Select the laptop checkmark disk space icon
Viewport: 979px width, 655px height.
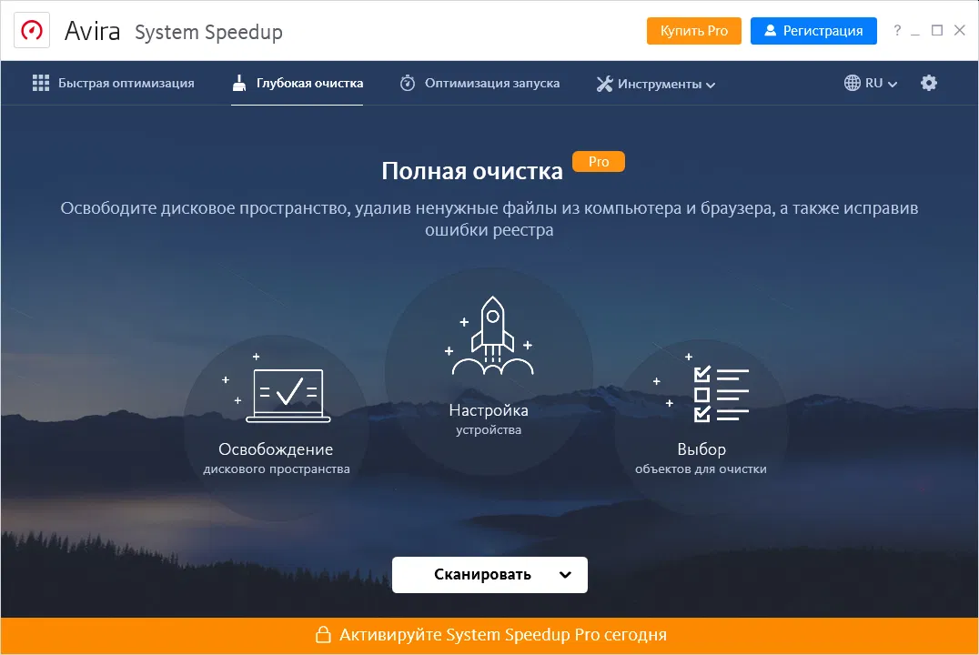[288, 395]
